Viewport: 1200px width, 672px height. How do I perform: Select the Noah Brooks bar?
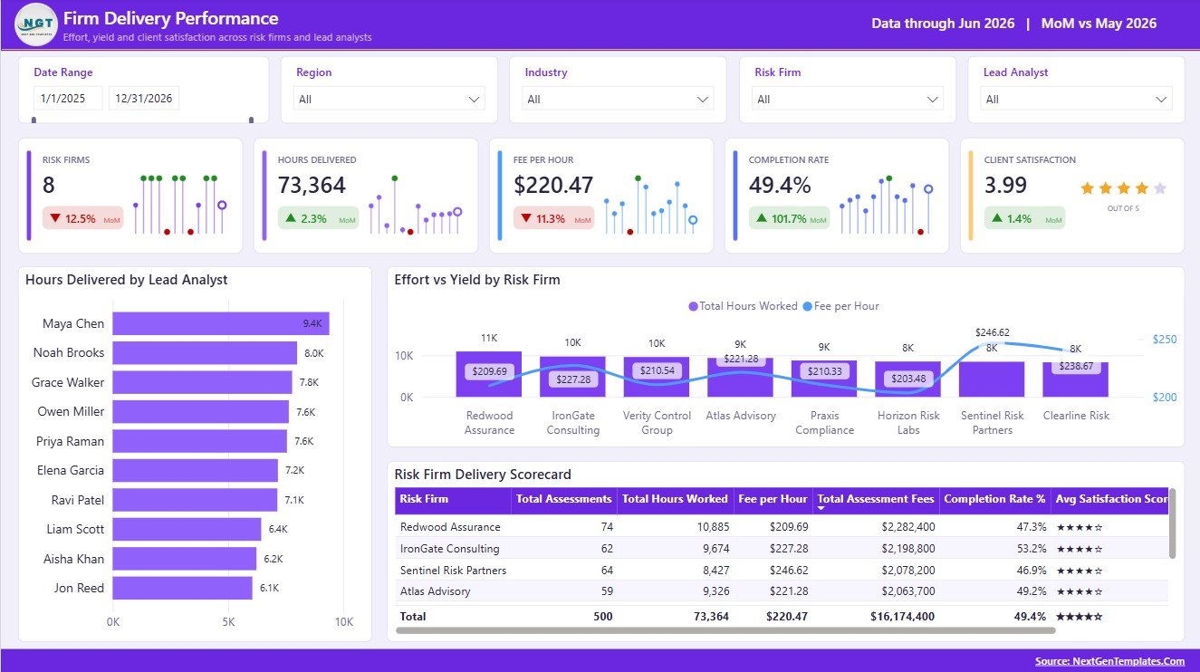pos(205,353)
